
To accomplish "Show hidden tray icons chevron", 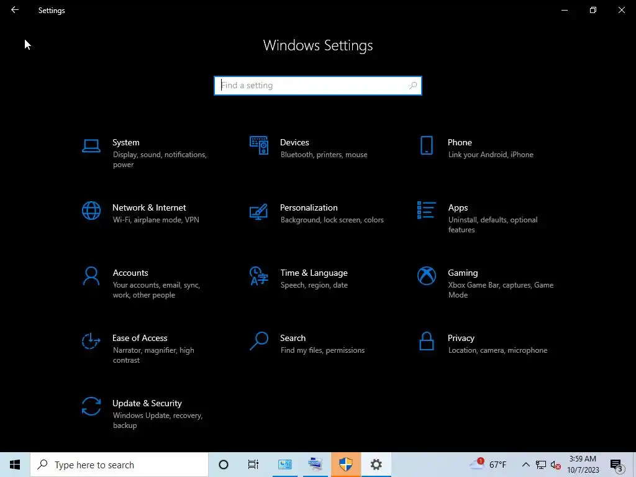I will pos(525,465).
